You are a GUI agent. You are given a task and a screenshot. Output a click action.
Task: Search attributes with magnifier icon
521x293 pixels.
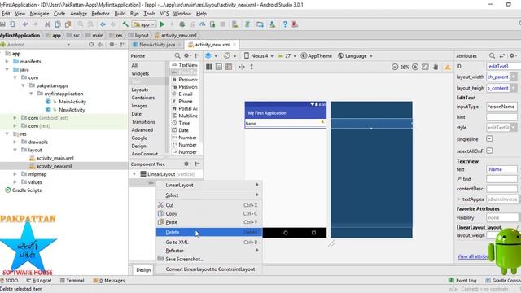point(492,56)
